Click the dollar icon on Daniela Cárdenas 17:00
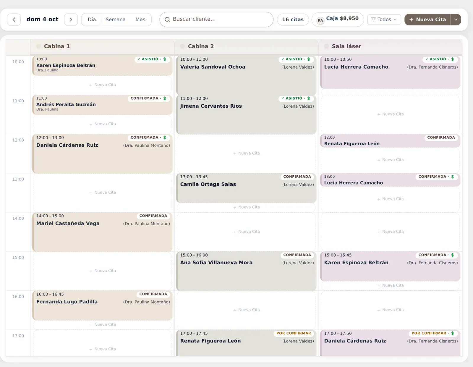This screenshot has width=473, height=367. [x=453, y=333]
